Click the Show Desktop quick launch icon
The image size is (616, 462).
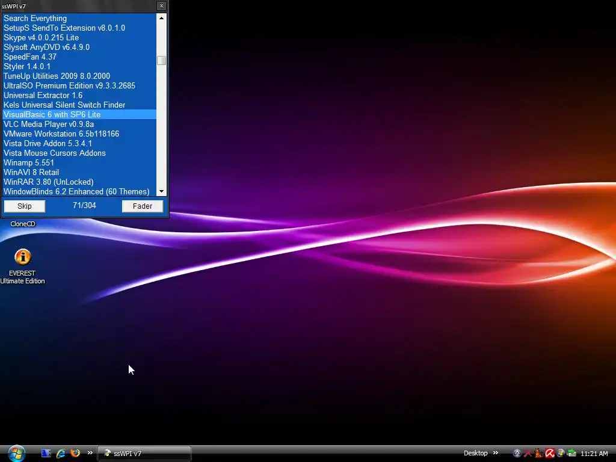tap(46, 453)
